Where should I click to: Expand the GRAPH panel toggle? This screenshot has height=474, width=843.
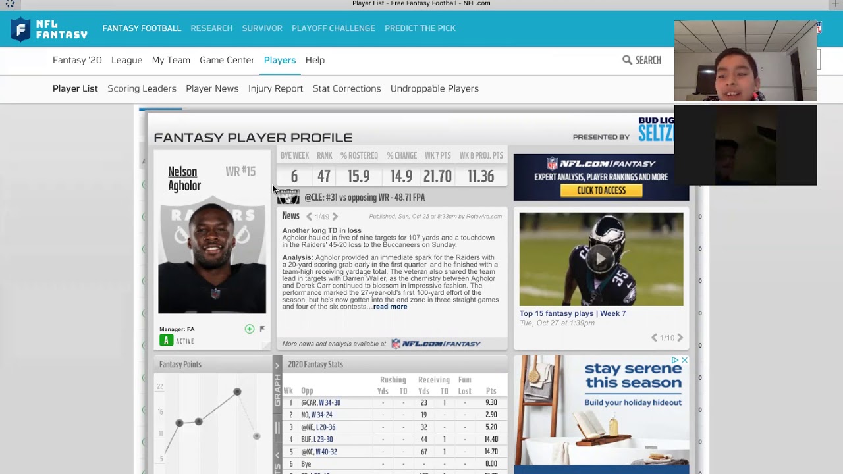[x=277, y=389]
